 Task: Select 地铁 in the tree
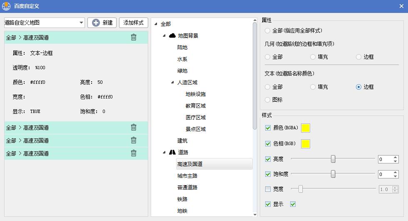[x=182, y=211]
